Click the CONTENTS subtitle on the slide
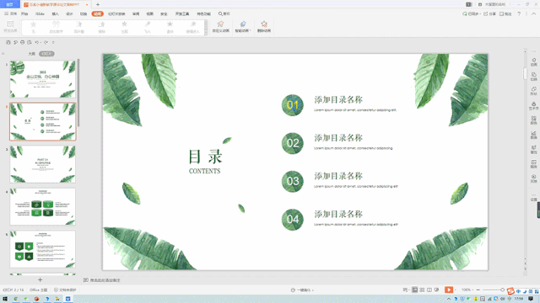The image size is (540, 303). coord(204,171)
